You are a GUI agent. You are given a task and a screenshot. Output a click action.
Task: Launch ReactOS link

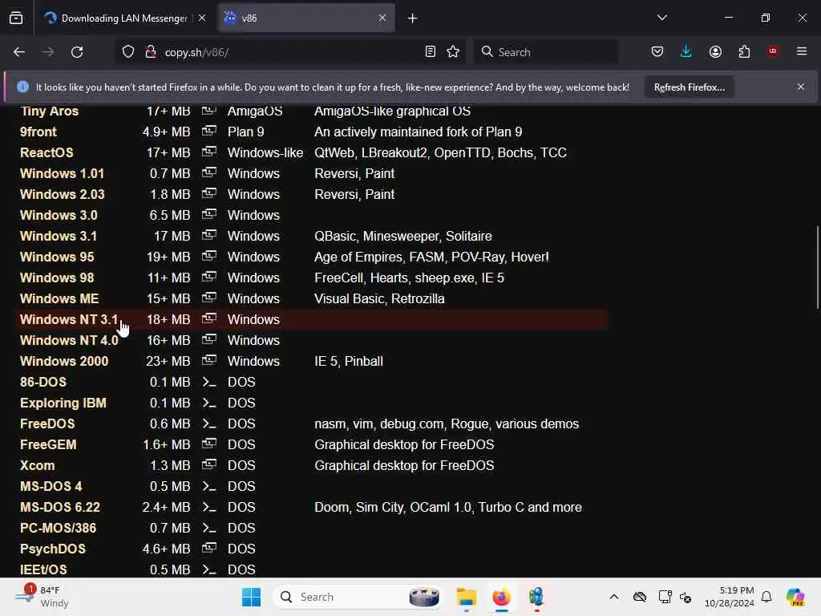point(47,153)
